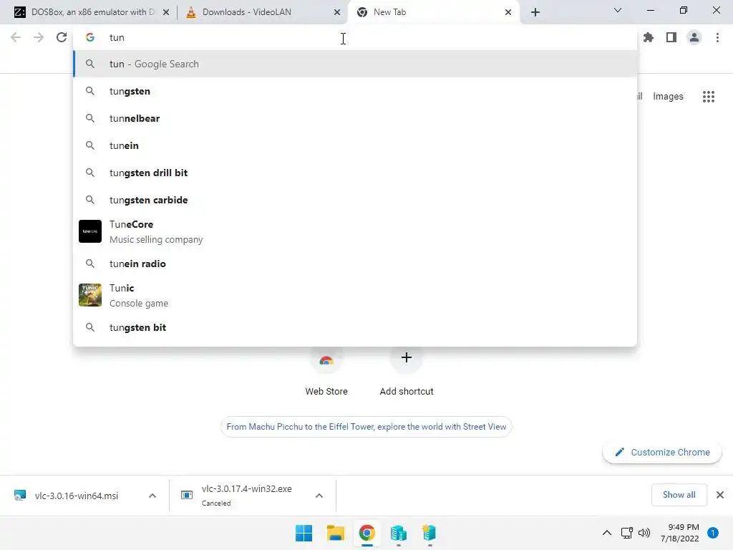Open the Google apps grid

coord(709,97)
